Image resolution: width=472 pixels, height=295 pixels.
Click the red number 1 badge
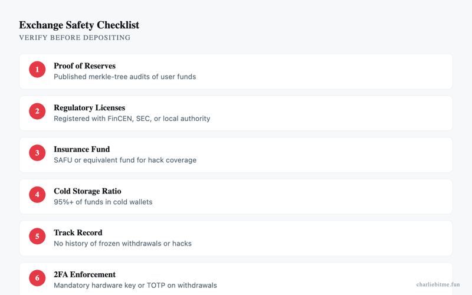[37, 70]
